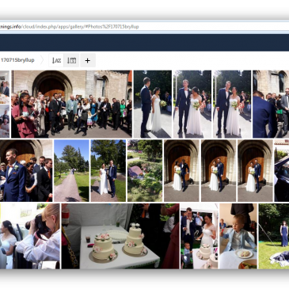Open woman in blue dress on lawn photo
The width and height of the screenshot is (289, 289).
(274, 236)
